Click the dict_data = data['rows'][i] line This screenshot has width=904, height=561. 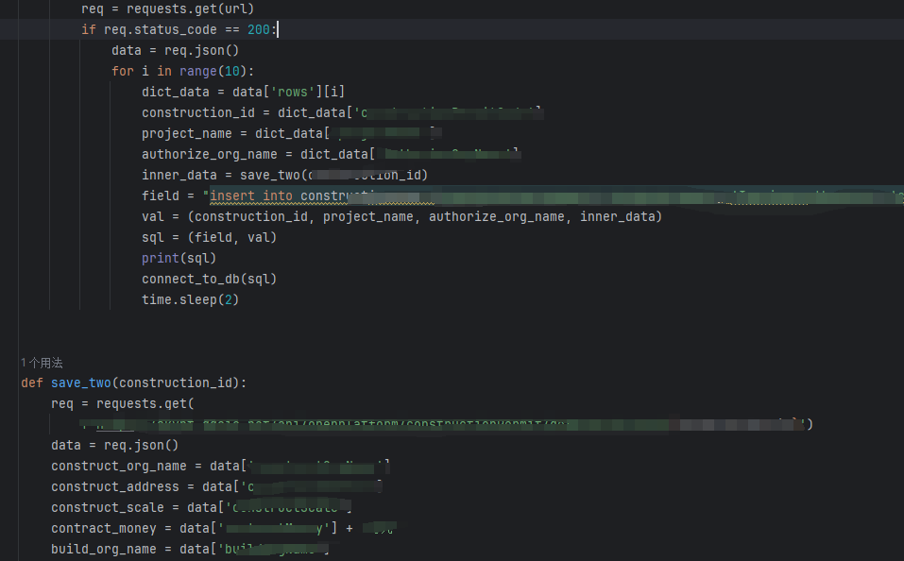[x=243, y=92]
